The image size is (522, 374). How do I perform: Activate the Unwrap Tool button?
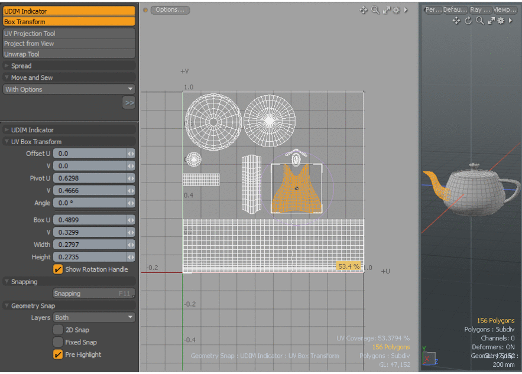tap(69, 54)
